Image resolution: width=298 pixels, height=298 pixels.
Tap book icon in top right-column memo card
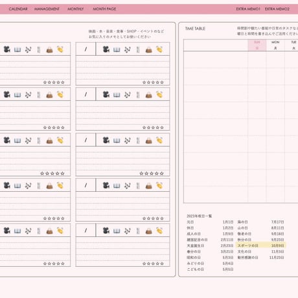coord(117,50)
